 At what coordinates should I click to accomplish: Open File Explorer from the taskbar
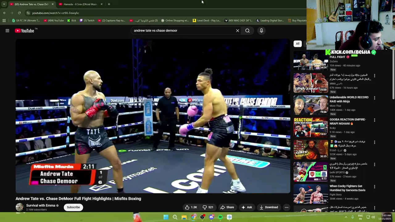pyautogui.click(x=184, y=217)
